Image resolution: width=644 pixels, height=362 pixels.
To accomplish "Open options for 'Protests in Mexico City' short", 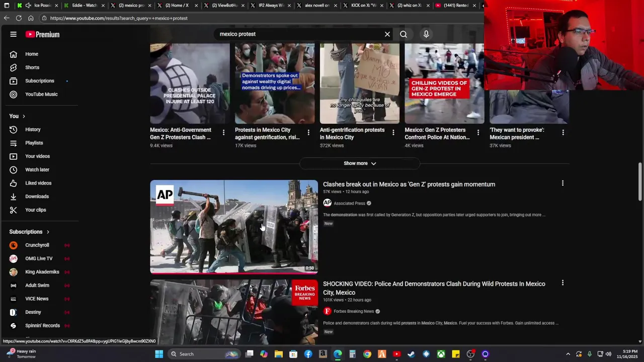I will (x=308, y=132).
